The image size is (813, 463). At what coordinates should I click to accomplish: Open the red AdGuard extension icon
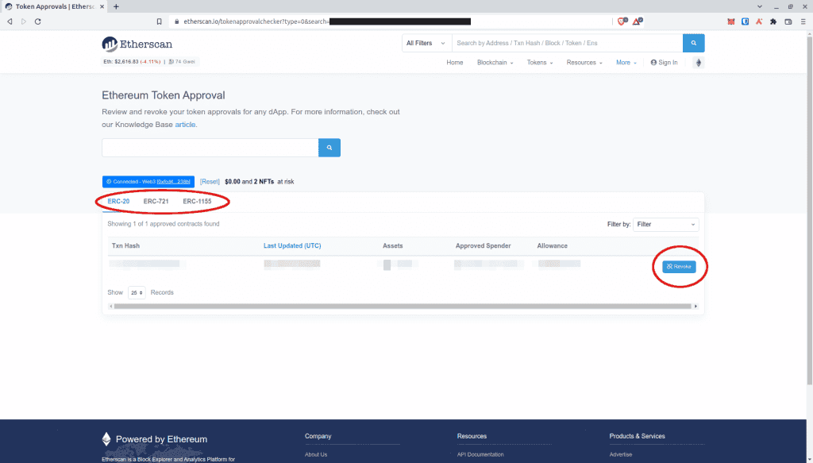click(758, 21)
